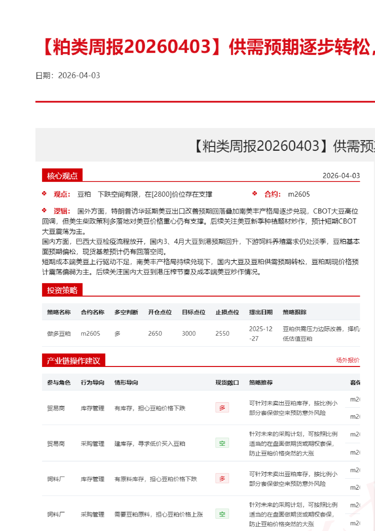Select the 投资策略 section tab
Viewport: 375px width, 531px height.
coord(62,290)
